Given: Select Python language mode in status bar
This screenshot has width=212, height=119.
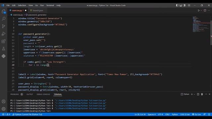Looking at the screenshot, I should pos(175,114).
